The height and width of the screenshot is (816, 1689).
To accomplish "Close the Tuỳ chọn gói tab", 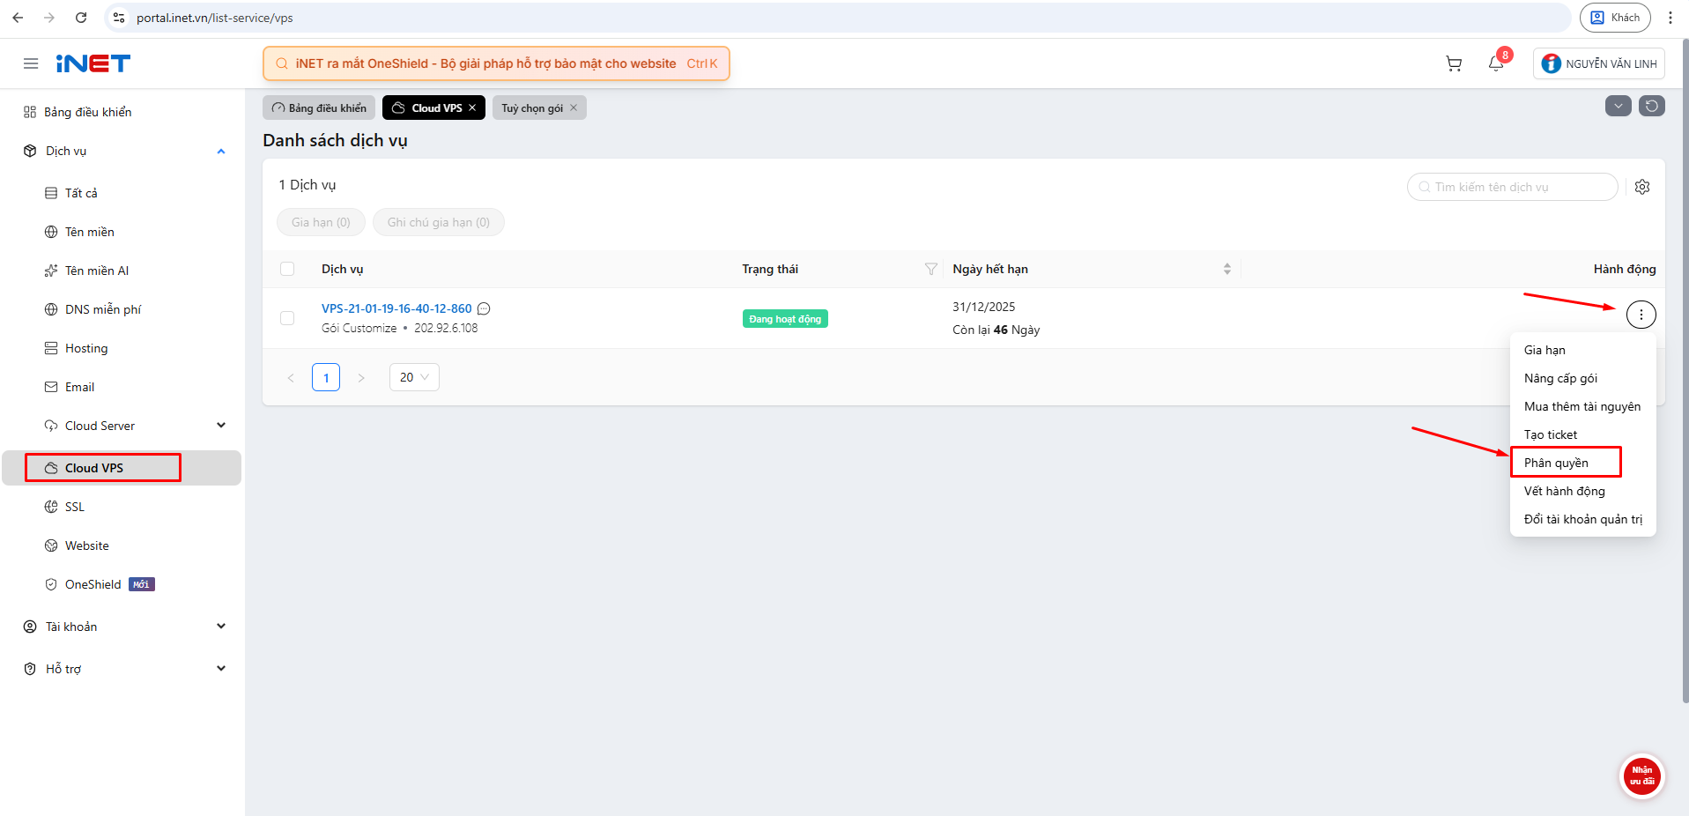I will 574,108.
